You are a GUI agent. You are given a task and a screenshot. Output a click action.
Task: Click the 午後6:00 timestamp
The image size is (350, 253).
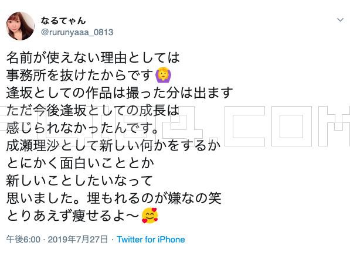tap(23, 240)
